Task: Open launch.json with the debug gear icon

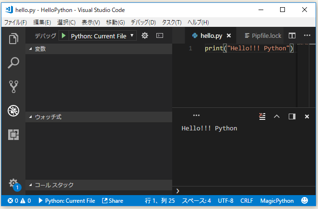Action: (x=145, y=35)
